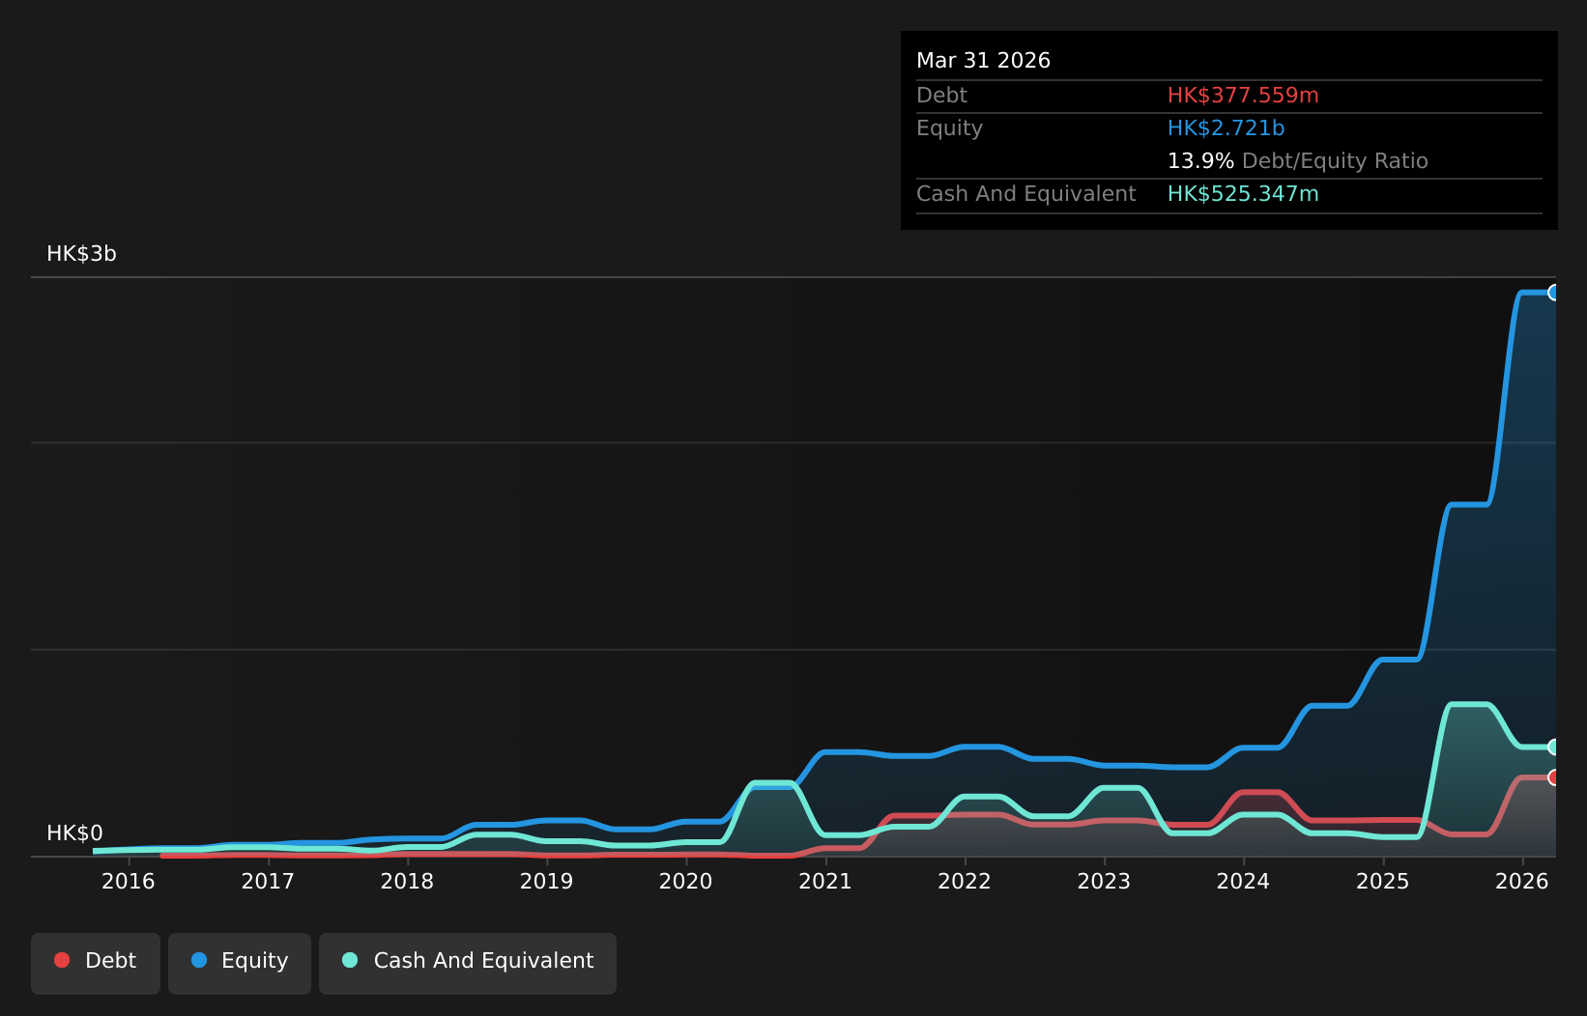Click the Equity row label in tooltip
Image resolution: width=1587 pixels, height=1016 pixels.
click(x=949, y=128)
